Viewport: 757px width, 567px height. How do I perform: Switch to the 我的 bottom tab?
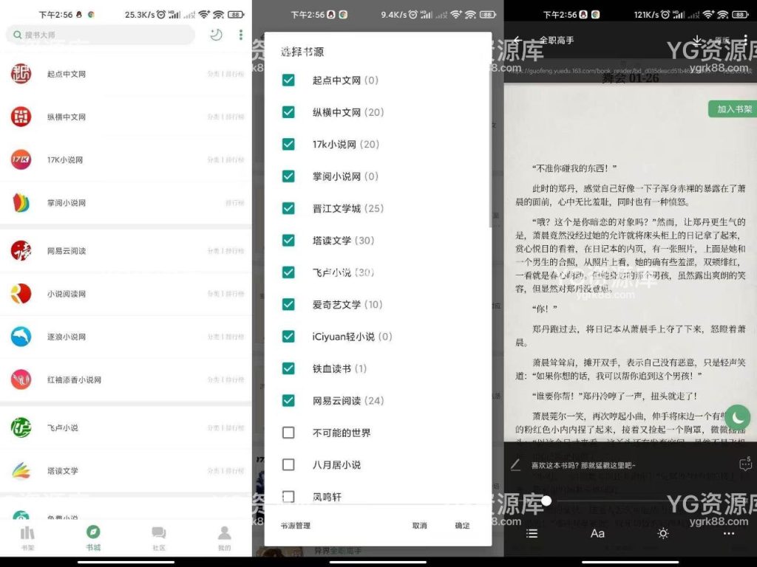[225, 538]
